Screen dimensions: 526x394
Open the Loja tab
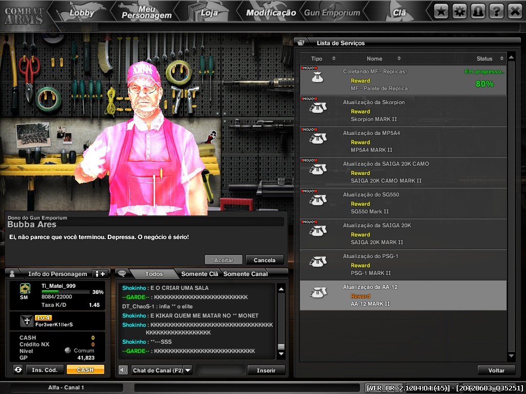(210, 13)
